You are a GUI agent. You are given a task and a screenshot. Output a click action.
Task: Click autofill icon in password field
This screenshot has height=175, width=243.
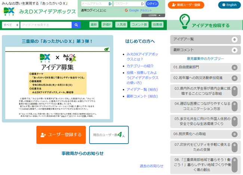(x=142, y=4)
